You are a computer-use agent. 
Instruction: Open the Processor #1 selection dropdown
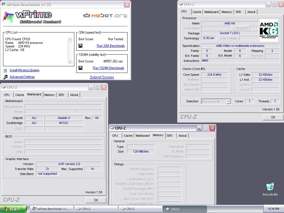point(229,102)
